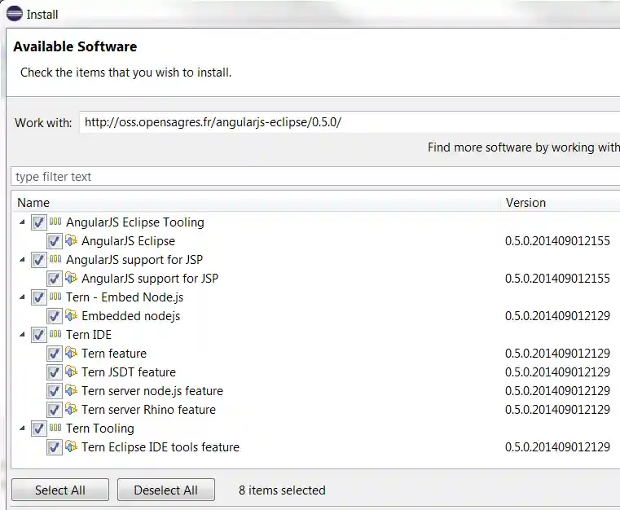The width and height of the screenshot is (620, 510).
Task: Click category icon beside Tern Tooling
Action: pyautogui.click(x=55, y=428)
